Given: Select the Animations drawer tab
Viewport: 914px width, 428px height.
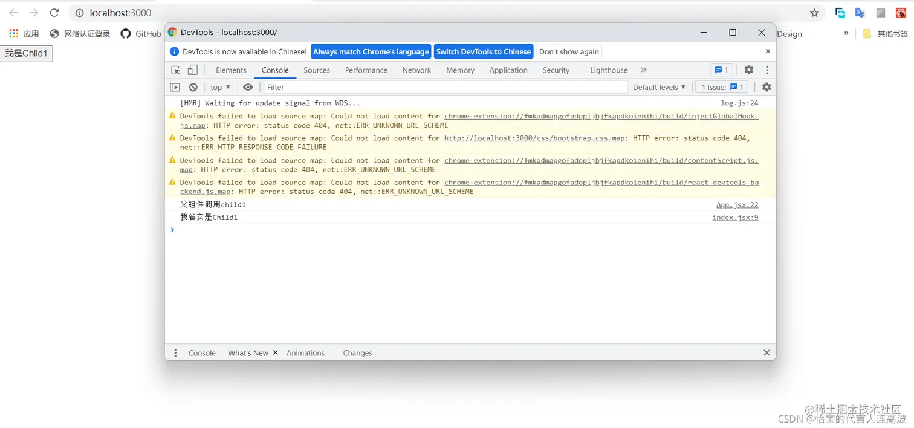Looking at the screenshot, I should pyautogui.click(x=305, y=353).
